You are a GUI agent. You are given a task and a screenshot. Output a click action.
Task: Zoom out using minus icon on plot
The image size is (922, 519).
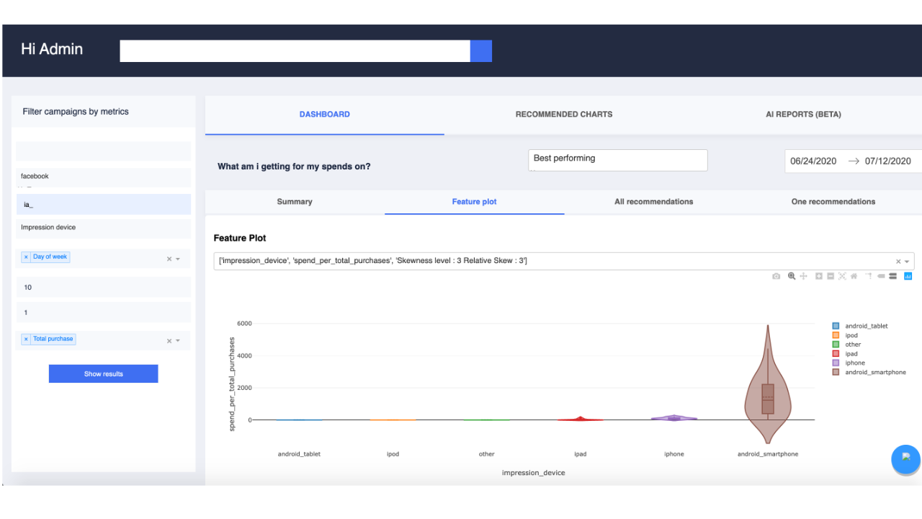pyautogui.click(x=831, y=276)
